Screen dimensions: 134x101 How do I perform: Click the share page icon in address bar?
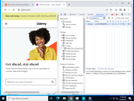pos(107,10)
